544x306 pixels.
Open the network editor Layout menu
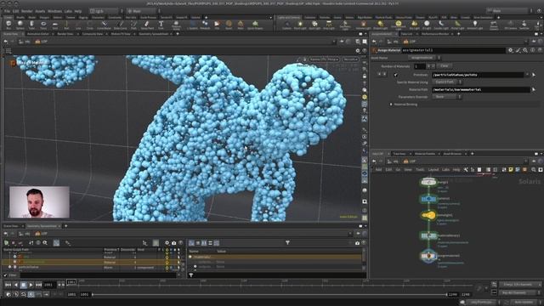coord(433,170)
